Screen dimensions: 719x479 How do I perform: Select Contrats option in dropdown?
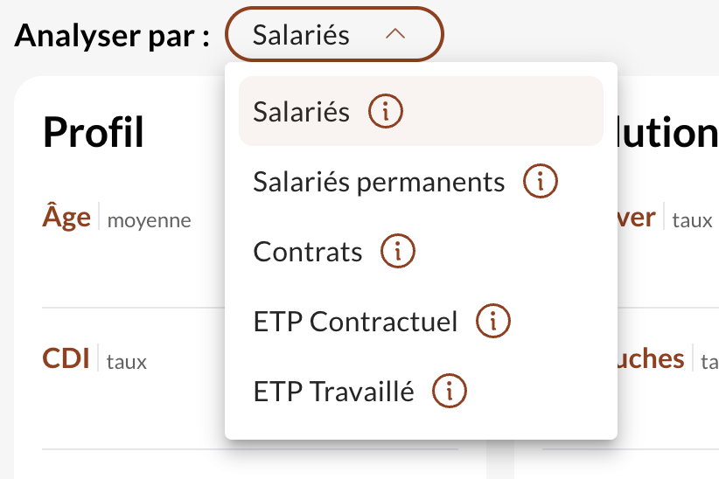(x=421, y=251)
